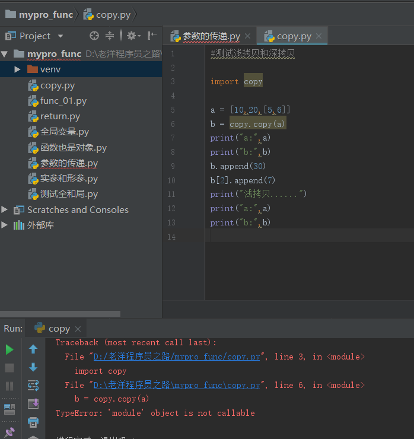Click the Pin tab icon
This screenshot has height=439, width=414.
9,432
